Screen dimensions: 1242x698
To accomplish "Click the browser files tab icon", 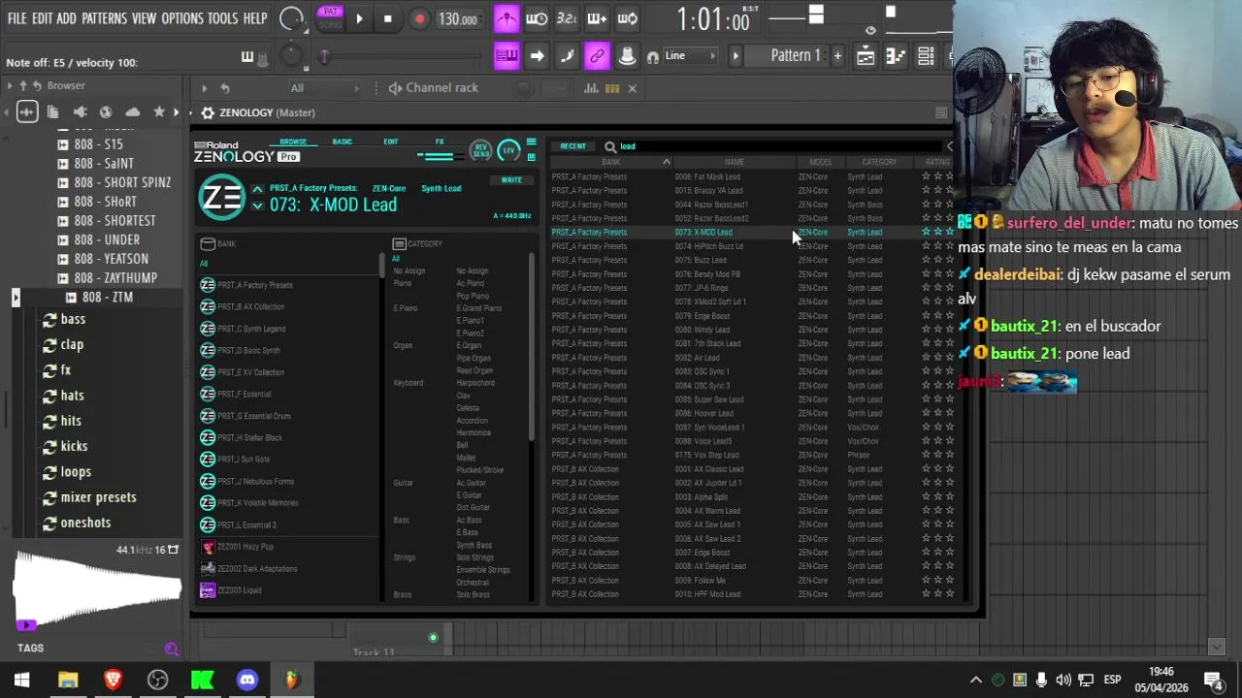I will tap(52, 111).
